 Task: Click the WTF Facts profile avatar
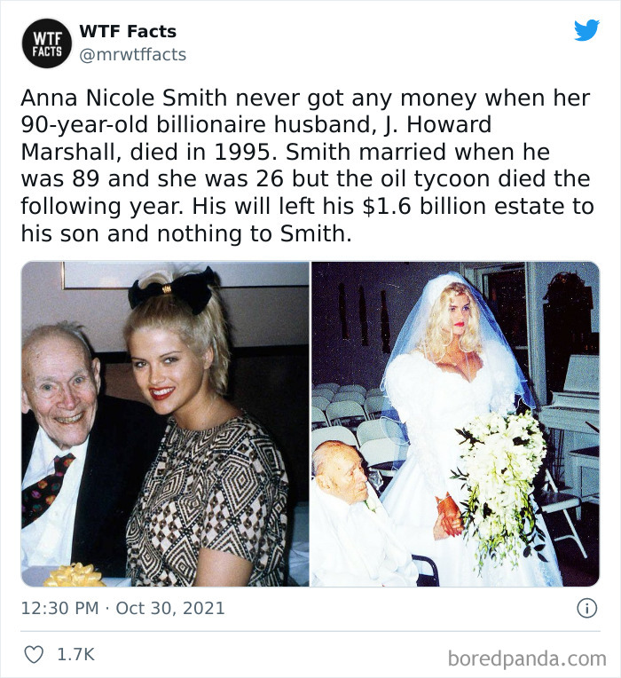pos(47,43)
